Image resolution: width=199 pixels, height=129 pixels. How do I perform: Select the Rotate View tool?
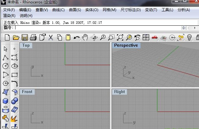click(94, 37)
